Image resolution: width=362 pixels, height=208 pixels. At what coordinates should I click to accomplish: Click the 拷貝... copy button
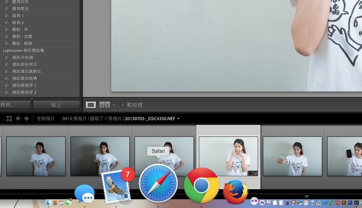click(x=15, y=105)
